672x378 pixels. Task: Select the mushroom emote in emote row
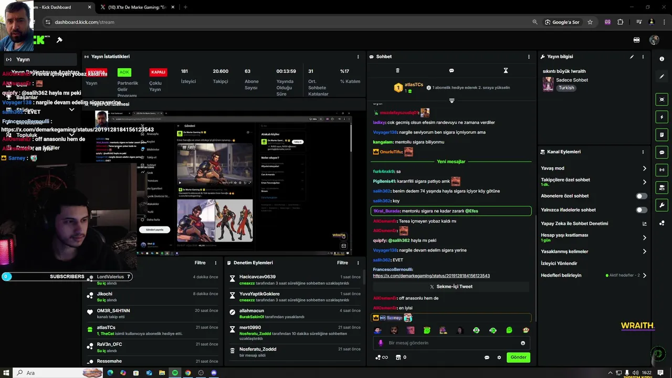click(x=526, y=330)
